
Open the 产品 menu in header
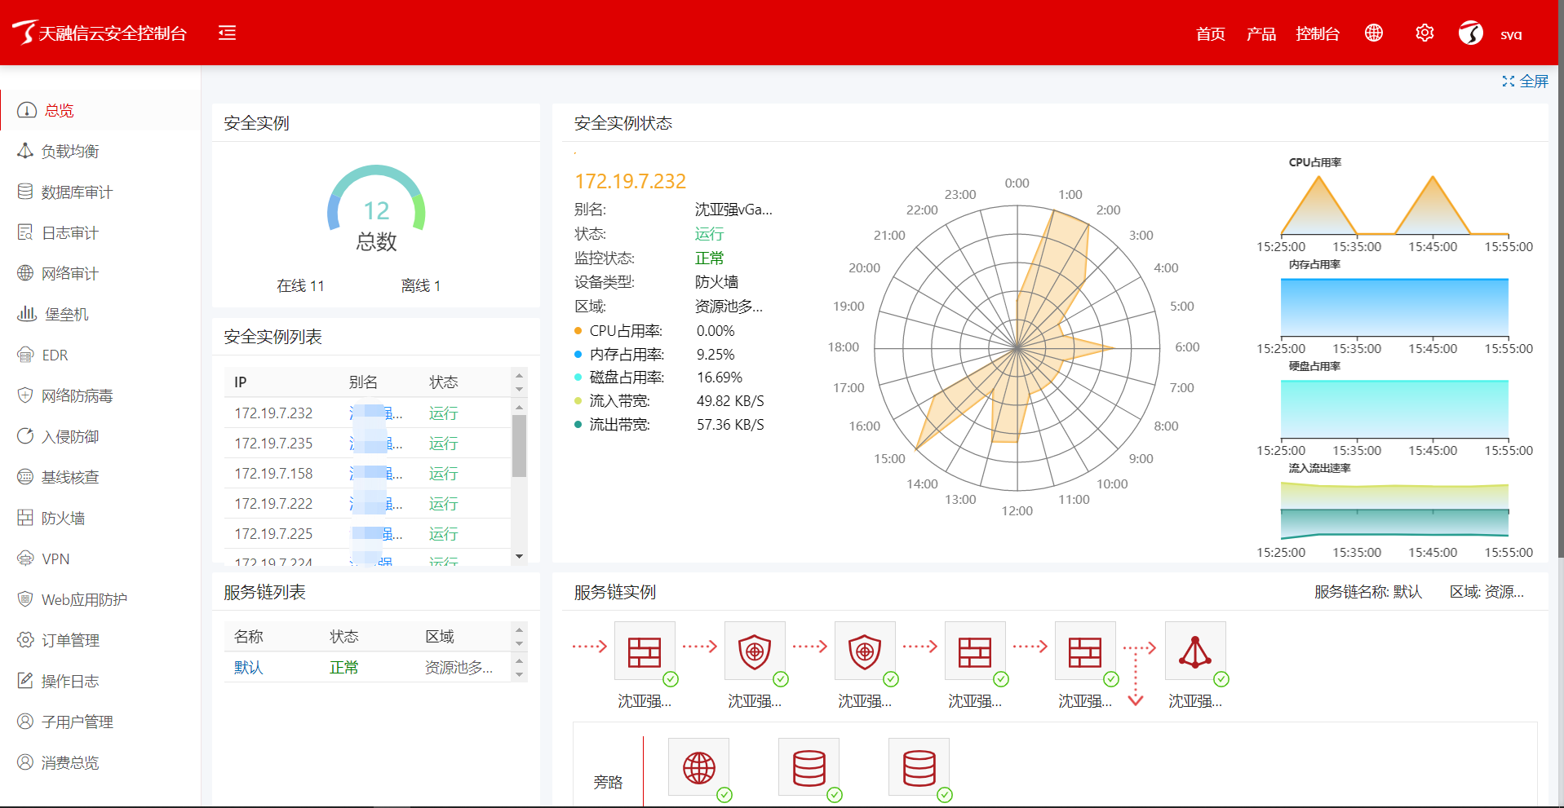click(x=1261, y=34)
